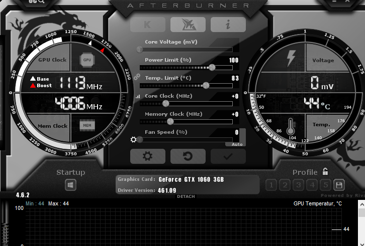The image size is (365, 246).
Task: Open settings with the gear button
Action: tap(148, 156)
